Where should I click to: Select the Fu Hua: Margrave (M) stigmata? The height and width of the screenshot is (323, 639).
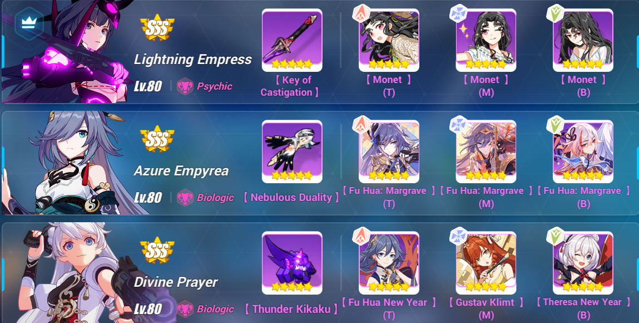pos(486,151)
